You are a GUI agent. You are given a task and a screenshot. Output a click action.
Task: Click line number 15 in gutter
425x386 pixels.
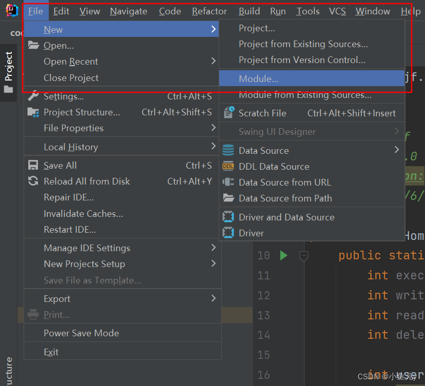pyautogui.click(x=264, y=355)
